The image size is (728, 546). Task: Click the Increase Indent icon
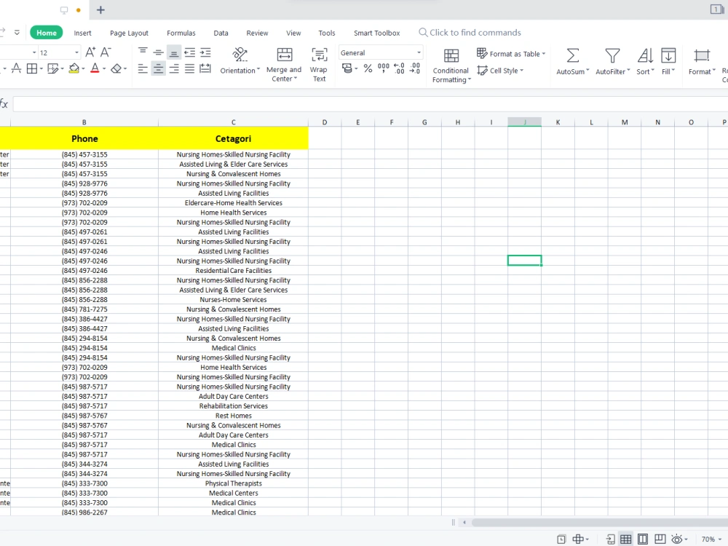coord(205,52)
